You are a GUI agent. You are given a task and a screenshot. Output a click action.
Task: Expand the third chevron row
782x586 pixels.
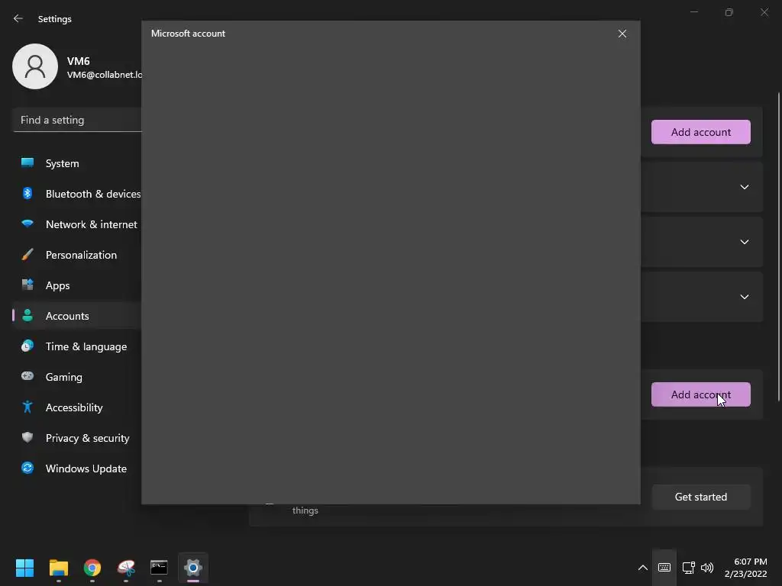pyautogui.click(x=744, y=297)
